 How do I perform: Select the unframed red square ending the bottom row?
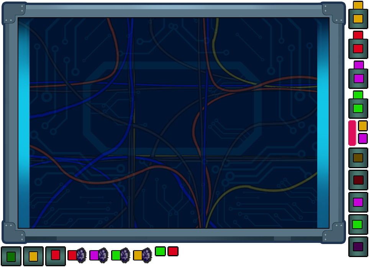173,251
